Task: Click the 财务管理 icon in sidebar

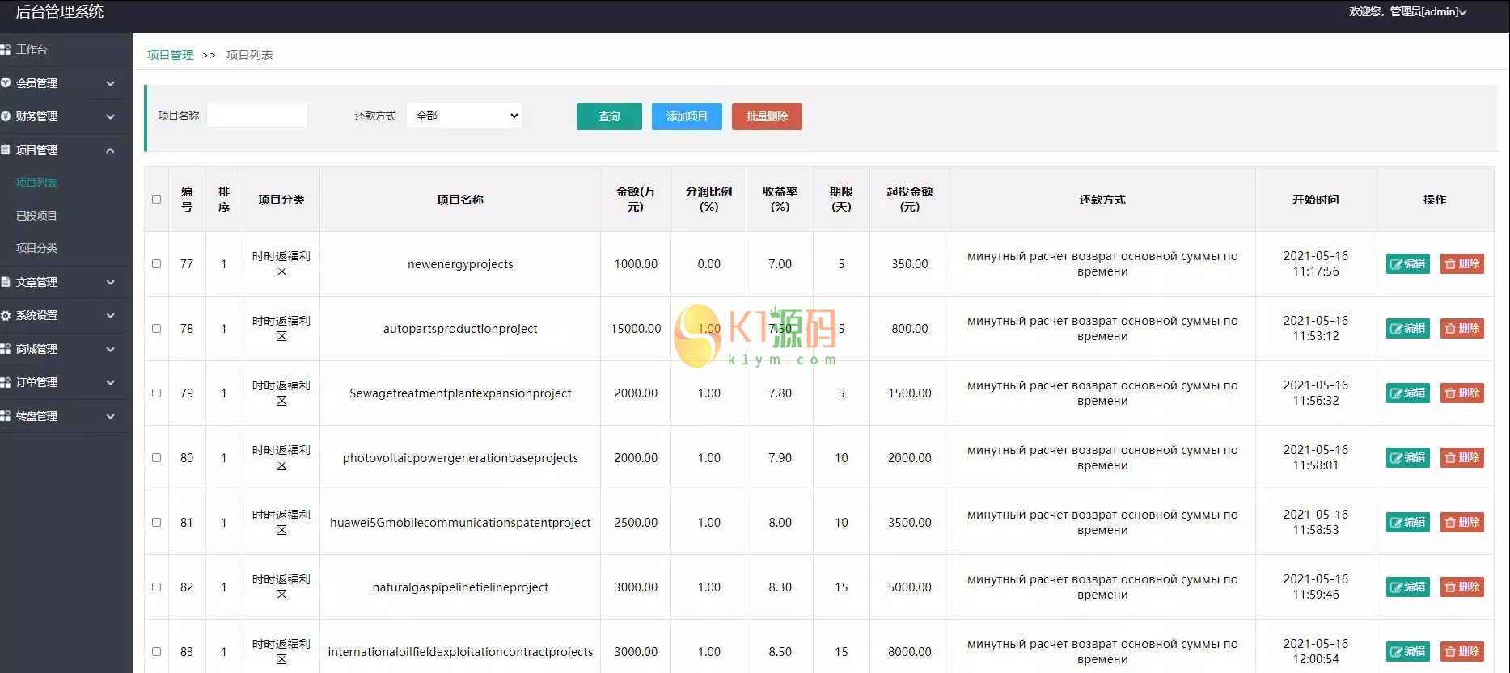Action: point(6,116)
